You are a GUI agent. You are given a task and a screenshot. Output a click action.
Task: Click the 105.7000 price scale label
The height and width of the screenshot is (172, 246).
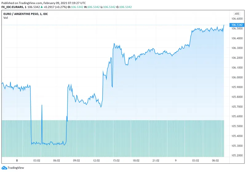point(237,107)
